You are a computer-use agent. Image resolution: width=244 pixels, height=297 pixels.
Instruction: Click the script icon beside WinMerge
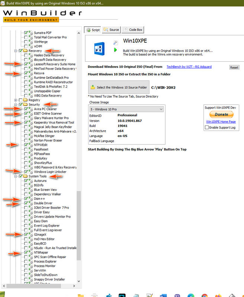(31, 42)
